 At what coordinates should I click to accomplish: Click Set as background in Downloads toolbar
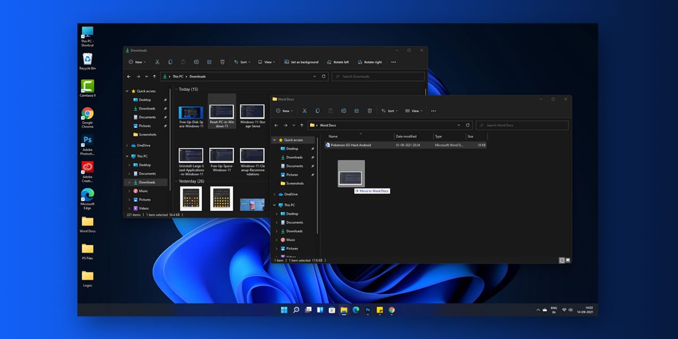pos(302,62)
